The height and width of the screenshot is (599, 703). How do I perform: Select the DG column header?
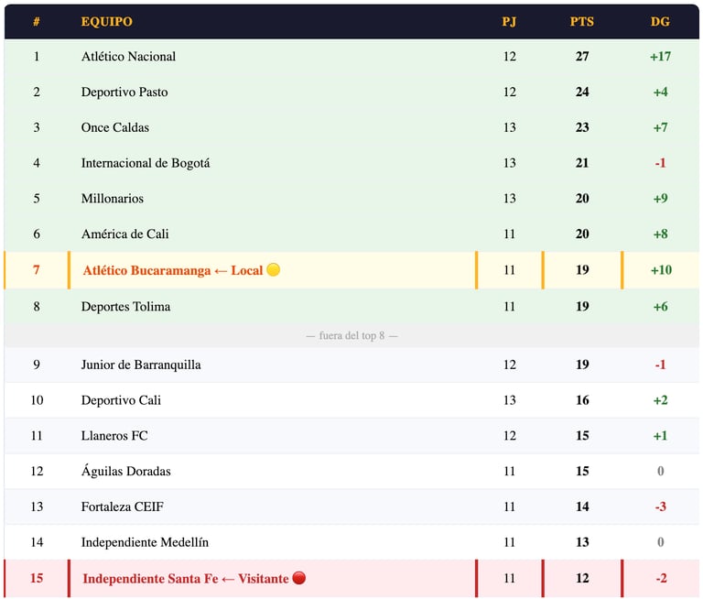tap(660, 21)
